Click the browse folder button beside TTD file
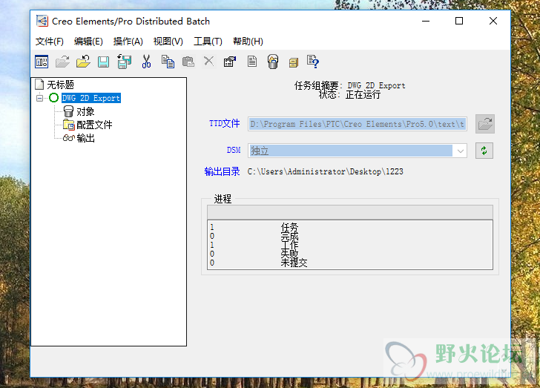The width and height of the screenshot is (540, 388). [x=485, y=124]
